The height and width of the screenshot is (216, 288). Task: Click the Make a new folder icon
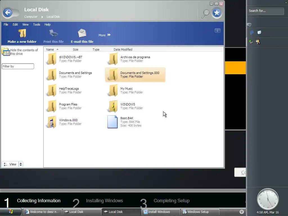click(22, 33)
